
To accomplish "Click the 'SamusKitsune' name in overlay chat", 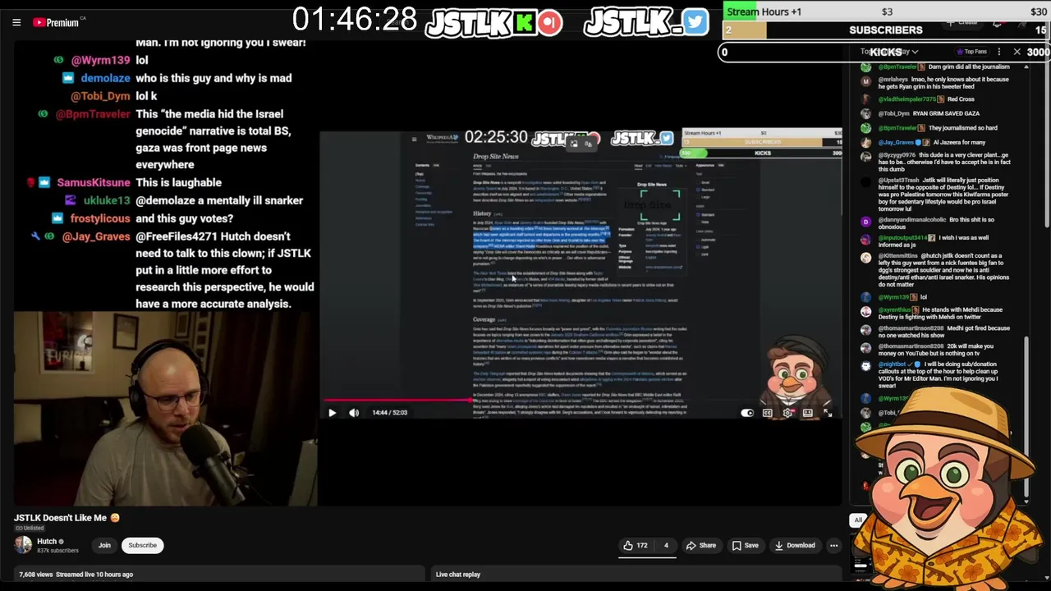I will click(93, 183).
